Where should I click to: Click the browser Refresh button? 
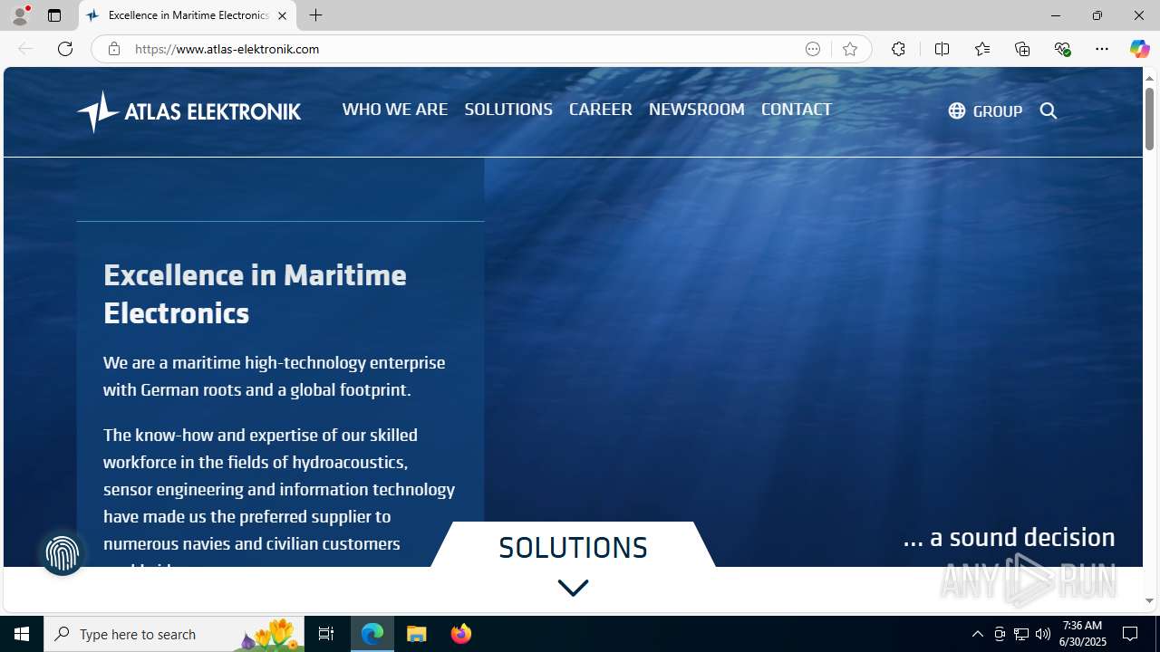[65, 49]
